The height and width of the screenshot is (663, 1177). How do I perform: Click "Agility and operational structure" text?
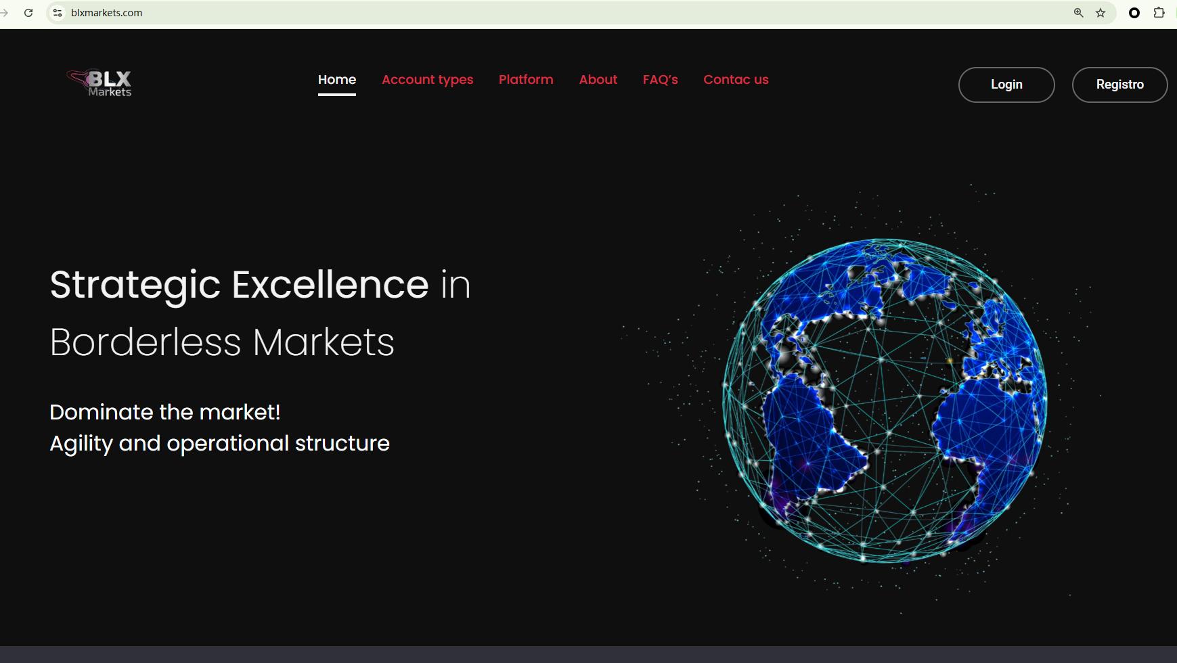click(219, 444)
